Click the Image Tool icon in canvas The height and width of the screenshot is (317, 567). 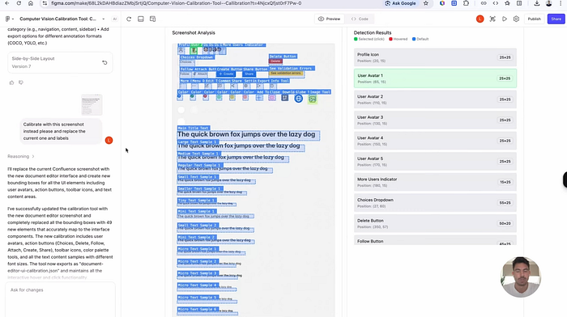point(313,99)
